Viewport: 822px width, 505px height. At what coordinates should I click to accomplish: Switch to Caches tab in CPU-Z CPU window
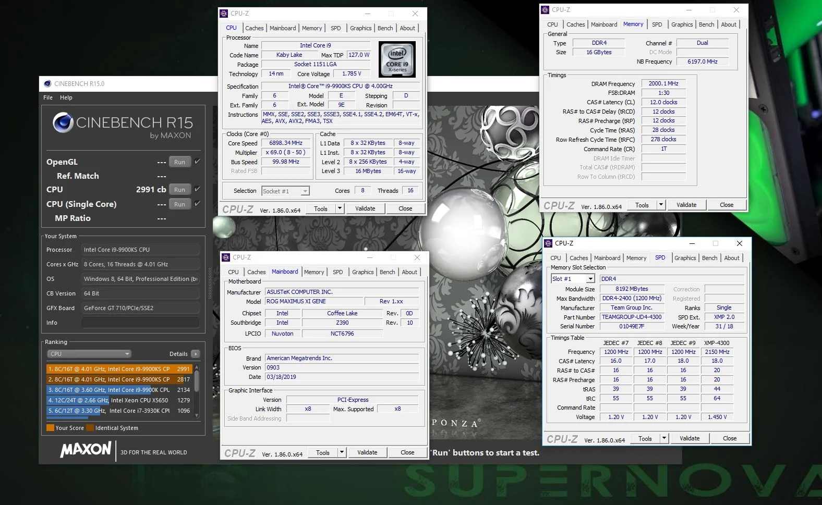point(255,28)
